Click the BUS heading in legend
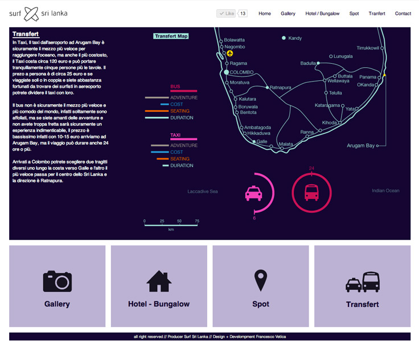The height and width of the screenshot is (348, 419). (x=175, y=87)
